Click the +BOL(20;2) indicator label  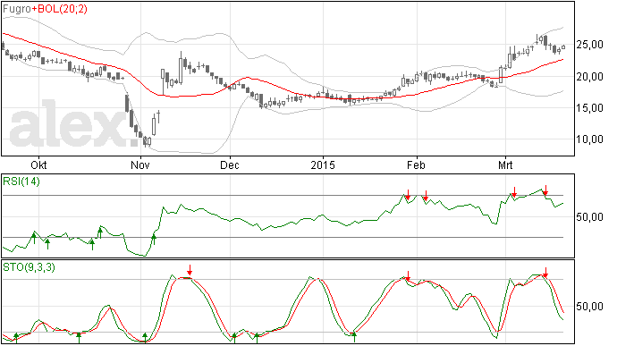pyautogui.click(x=59, y=9)
